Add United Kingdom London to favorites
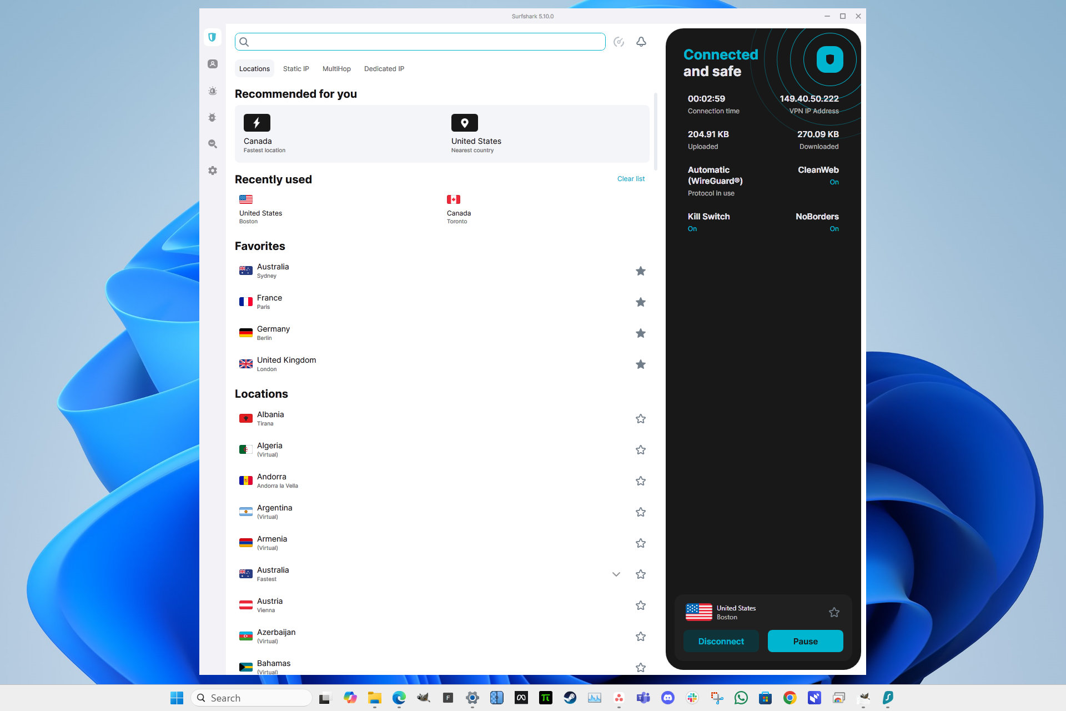This screenshot has height=711, width=1066. tap(640, 364)
